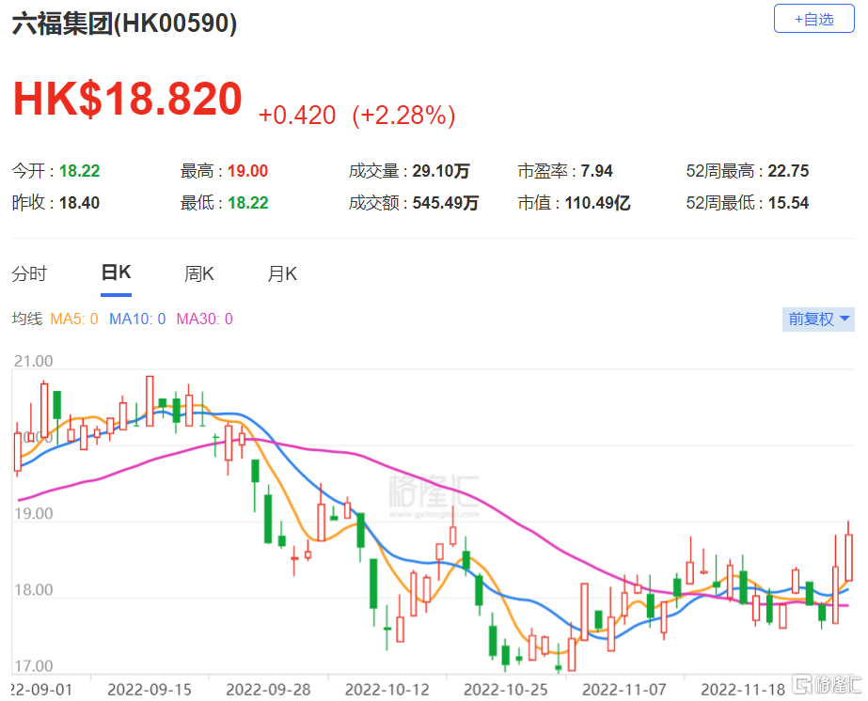The height and width of the screenshot is (701, 868).
Task: Click the 市盈率 value 7.94
Action: click(x=597, y=171)
